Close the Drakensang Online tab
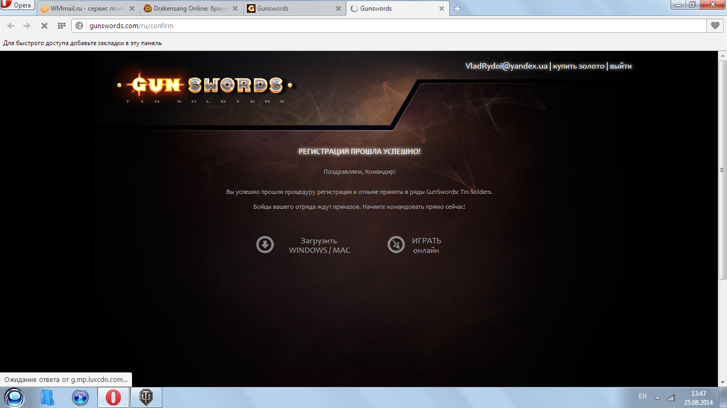The height and width of the screenshot is (408, 727). pos(235,8)
